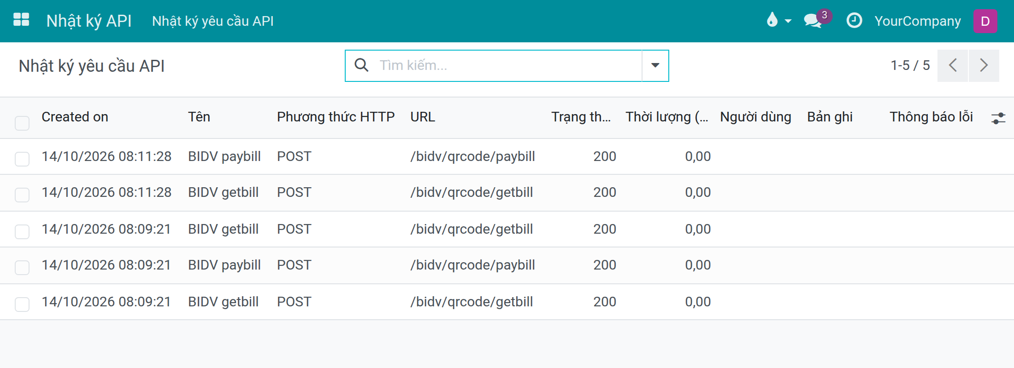Open user avatar D menu
The image size is (1014, 368).
point(985,21)
